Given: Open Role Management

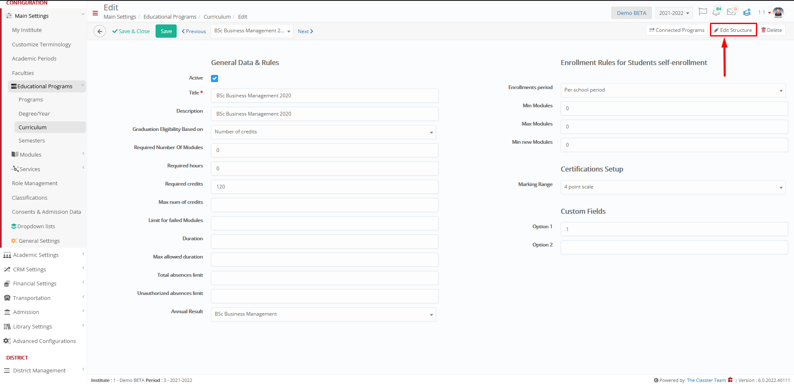Looking at the screenshot, I should click(35, 184).
